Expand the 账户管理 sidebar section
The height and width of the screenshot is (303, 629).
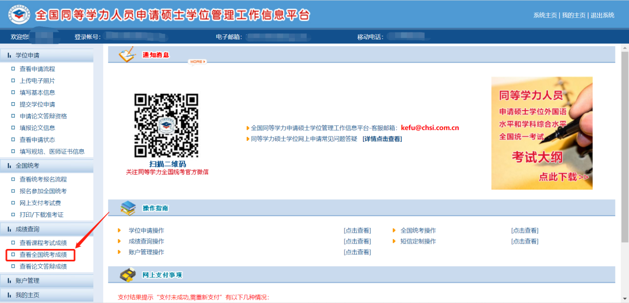[x=47, y=281]
